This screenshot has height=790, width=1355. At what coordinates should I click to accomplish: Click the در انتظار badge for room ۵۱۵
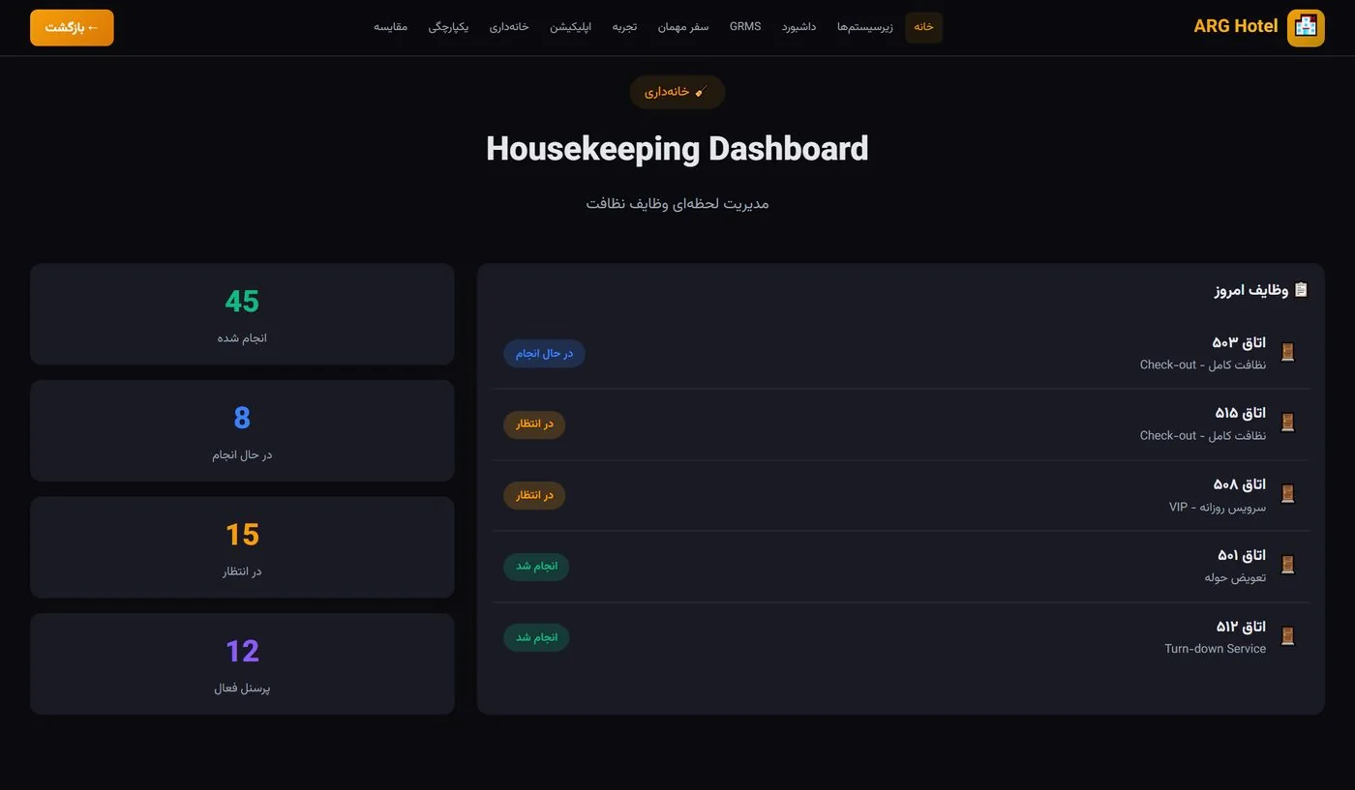[534, 424]
